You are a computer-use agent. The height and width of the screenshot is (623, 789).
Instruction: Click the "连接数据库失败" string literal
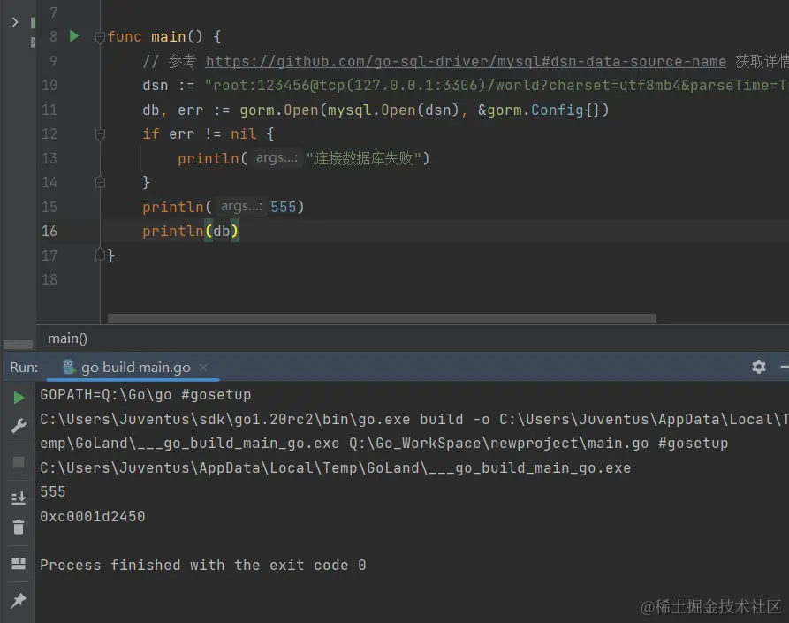tap(364, 158)
